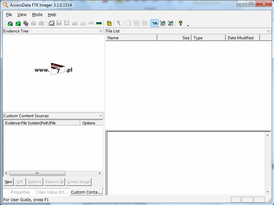This screenshot has height=205, width=274.
Task: Click the Detect EFS Encryption key icon
Action: 119,23
